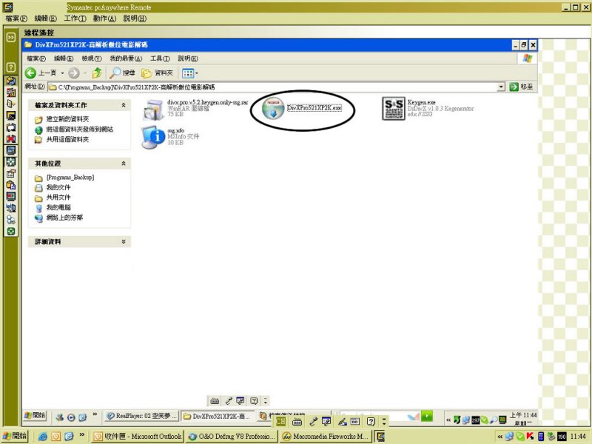Select the ssg.nfo file icon

(x=153, y=137)
